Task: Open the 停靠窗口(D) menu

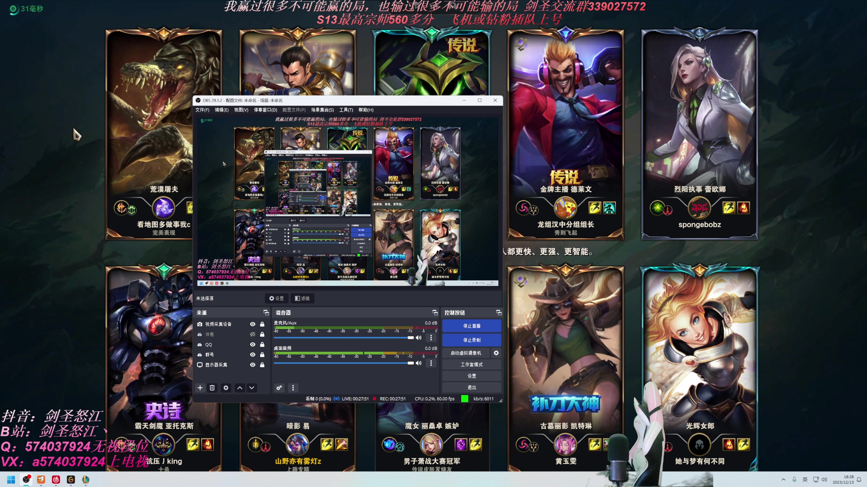Action: 266,110
